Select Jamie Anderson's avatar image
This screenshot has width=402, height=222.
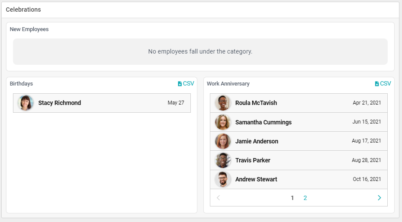(223, 141)
